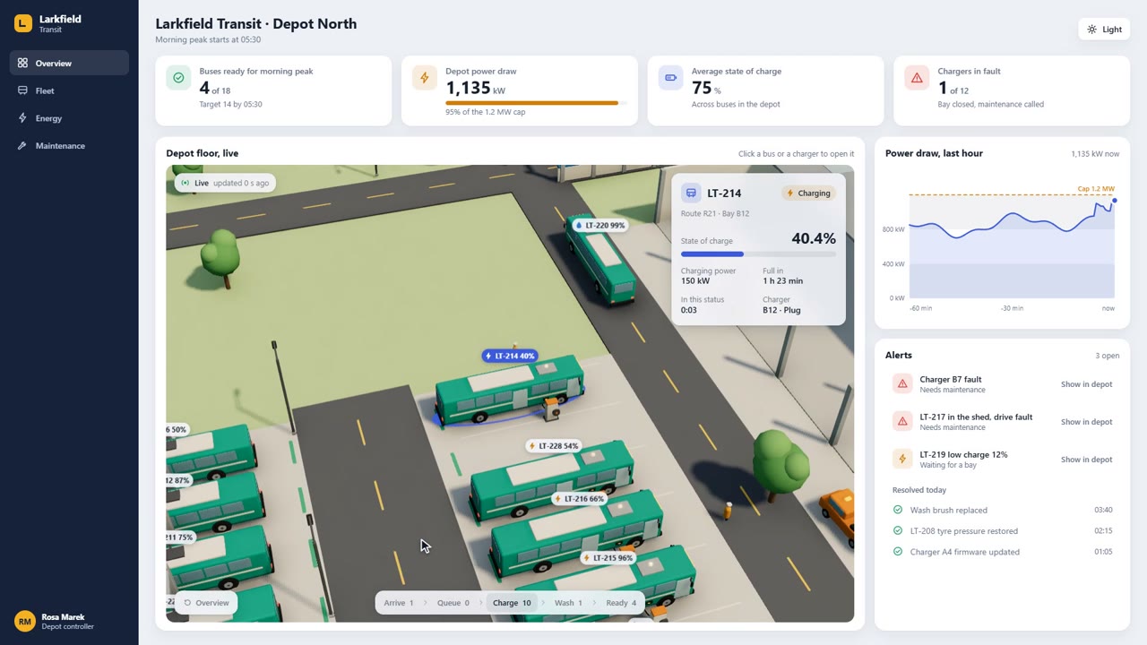The height and width of the screenshot is (645, 1147).
Task: Select the LT-216 66% bus label
Action: click(579, 498)
